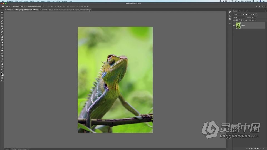This screenshot has width=267, height=150.
Task: Select the Path Selection tool
Action: coord(2,59)
